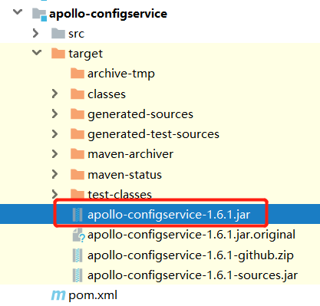Click the Maven pom.xml file icon
This screenshot has width=320, height=306.
[58, 295]
